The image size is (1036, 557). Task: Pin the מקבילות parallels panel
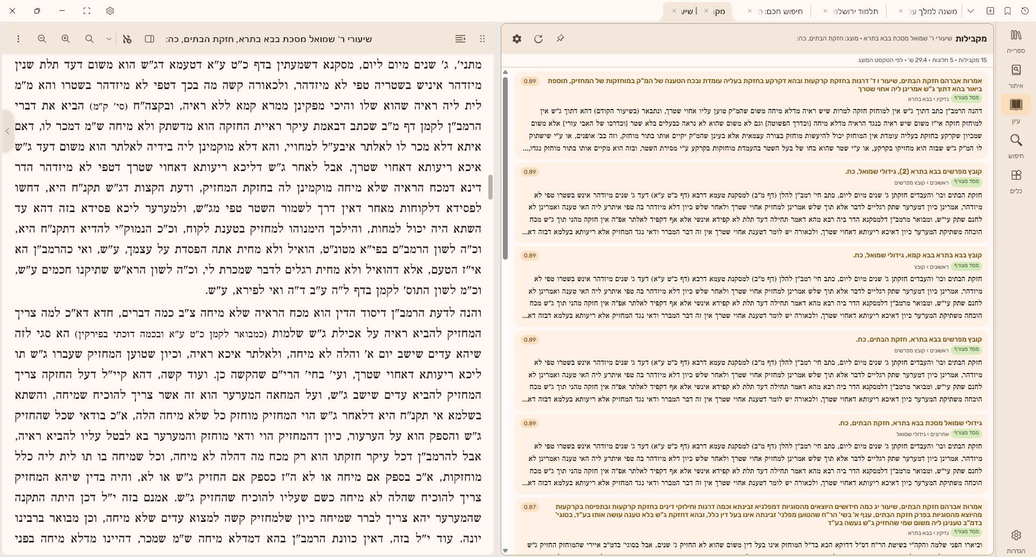[x=560, y=39]
